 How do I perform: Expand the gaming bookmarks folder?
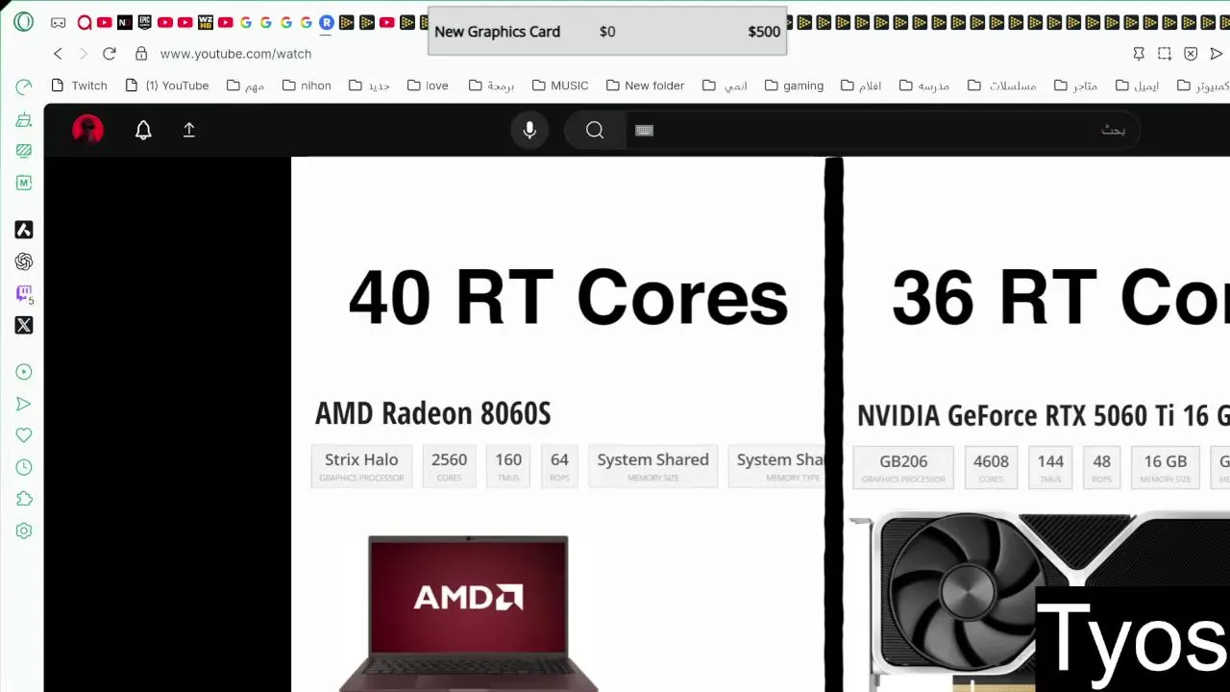point(794,86)
